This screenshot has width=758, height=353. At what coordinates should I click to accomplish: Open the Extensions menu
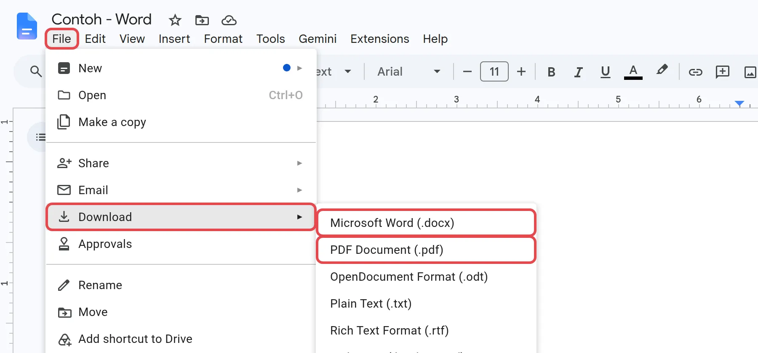tap(380, 39)
